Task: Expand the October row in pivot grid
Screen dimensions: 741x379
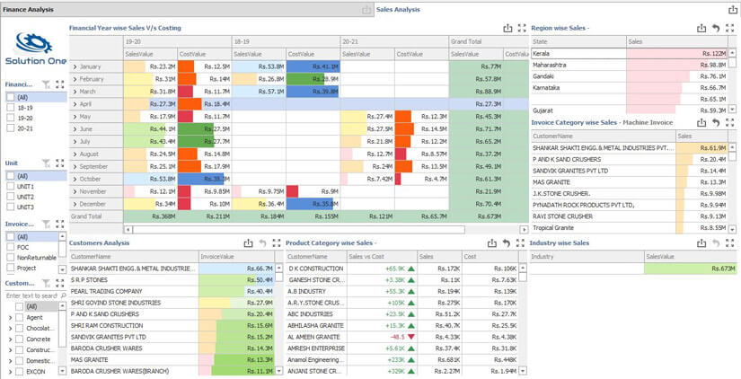Action: tap(75, 179)
